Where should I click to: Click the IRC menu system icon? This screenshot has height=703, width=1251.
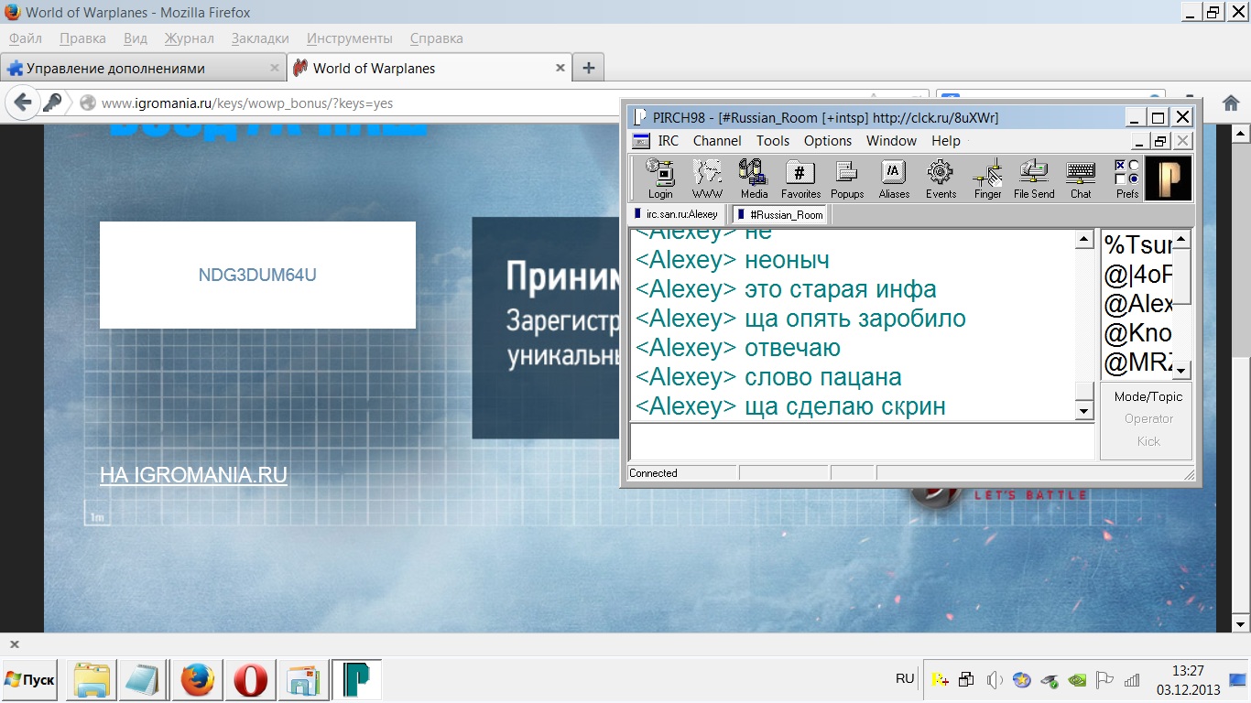pyautogui.click(x=640, y=141)
